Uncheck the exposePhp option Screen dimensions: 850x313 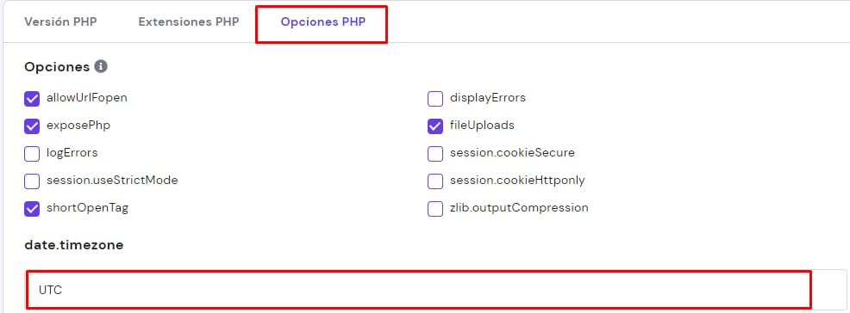[32, 126]
